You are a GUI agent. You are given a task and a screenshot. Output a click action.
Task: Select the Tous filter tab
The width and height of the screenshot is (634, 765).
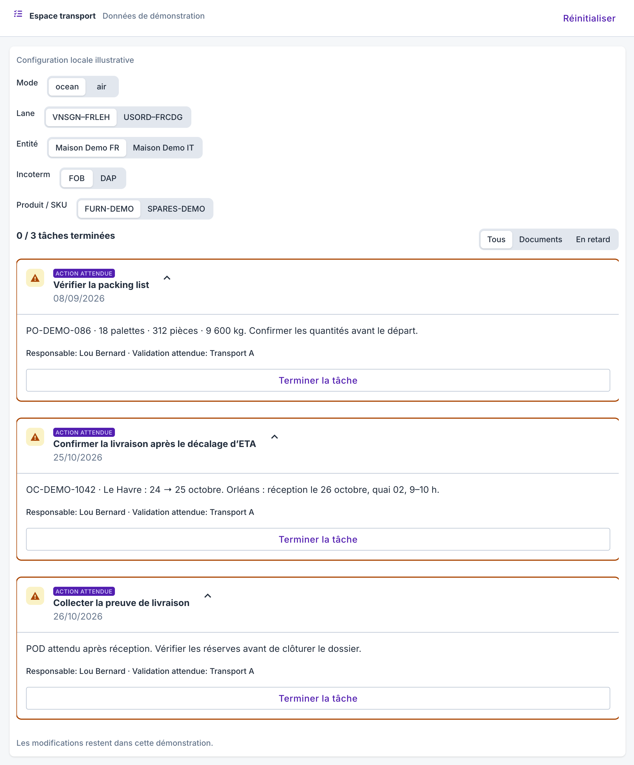(x=496, y=240)
